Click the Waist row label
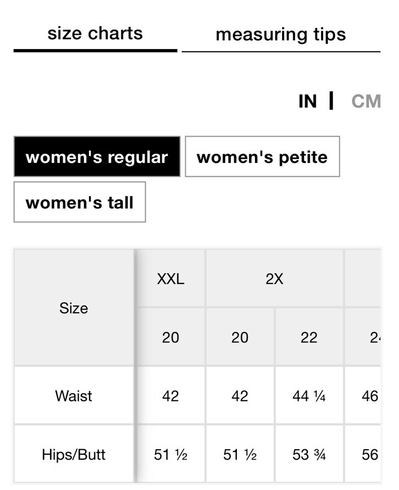The width and height of the screenshot is (399, 490). (74, 396)
